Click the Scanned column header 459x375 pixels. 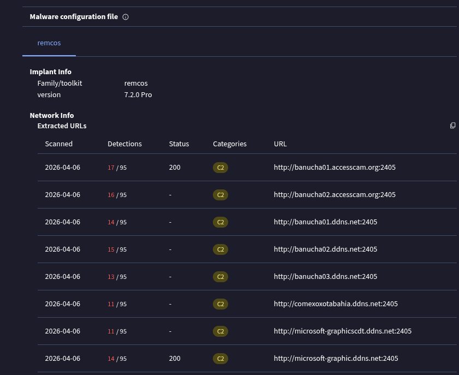(x=59, y=144)
